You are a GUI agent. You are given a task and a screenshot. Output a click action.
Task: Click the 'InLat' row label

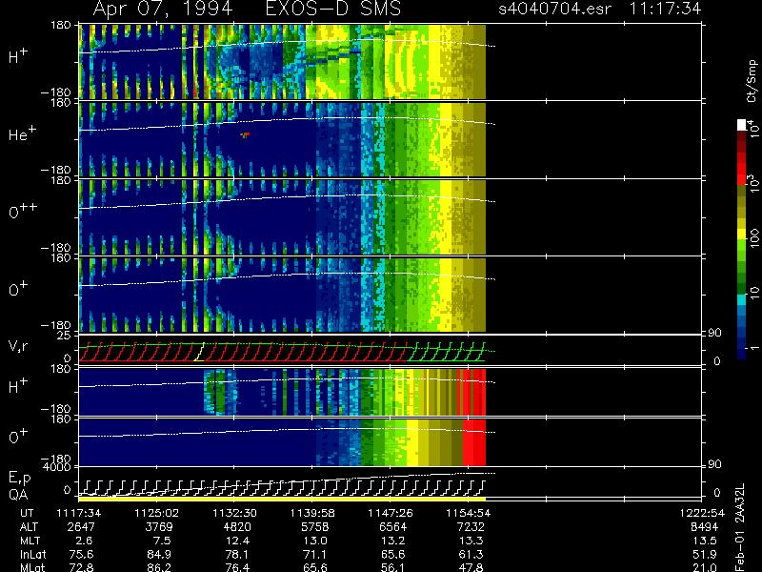pos(32,554)
